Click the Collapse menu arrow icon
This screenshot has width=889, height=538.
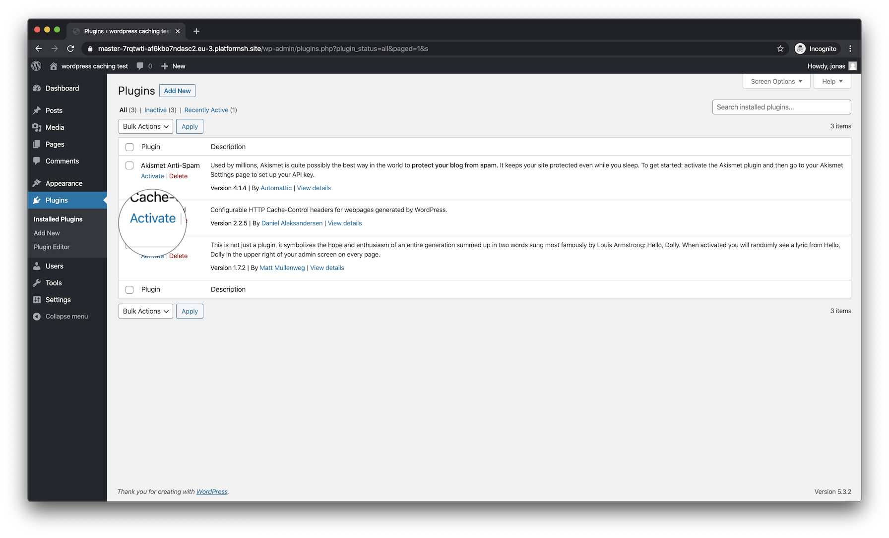pos(37,317)
